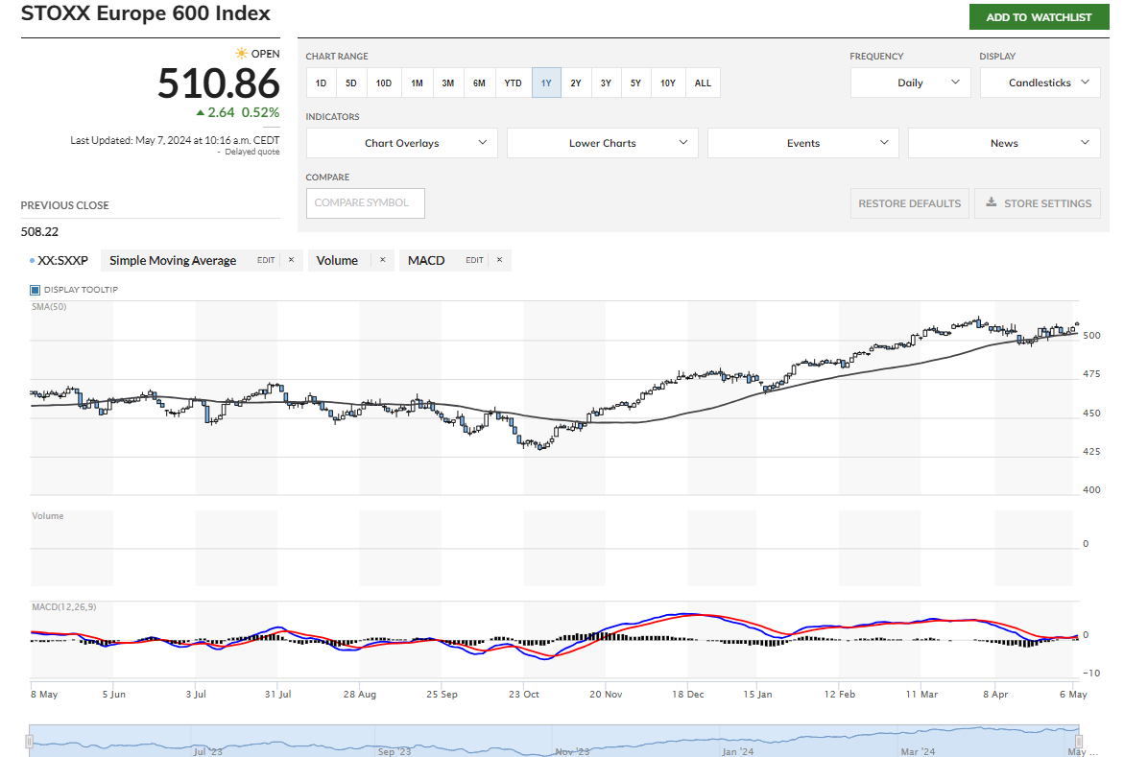Click the download icon in Store Settings
This screenshot has width=1124, height=757.
pyautogui.click(x=992, y=202)
